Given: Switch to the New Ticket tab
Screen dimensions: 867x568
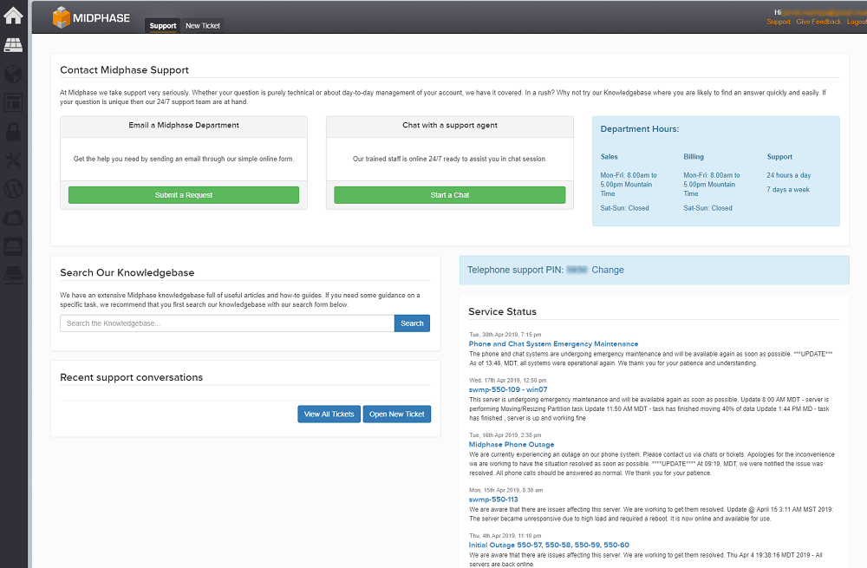Looking at the screenshot, I should click(x=202, y=25).
